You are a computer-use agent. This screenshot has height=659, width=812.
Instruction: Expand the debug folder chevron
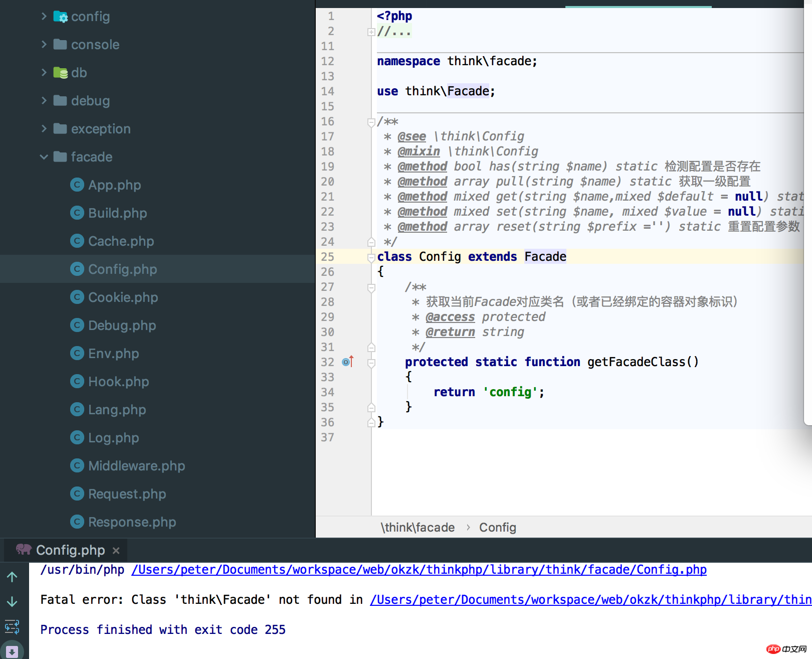(44, 101)
